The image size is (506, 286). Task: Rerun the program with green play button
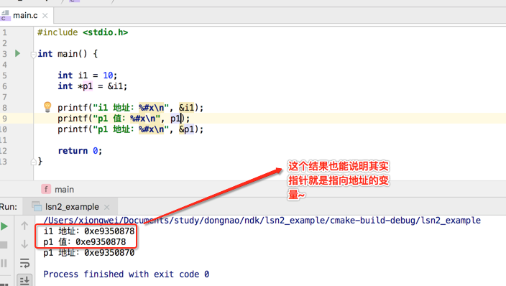[4, 226]
